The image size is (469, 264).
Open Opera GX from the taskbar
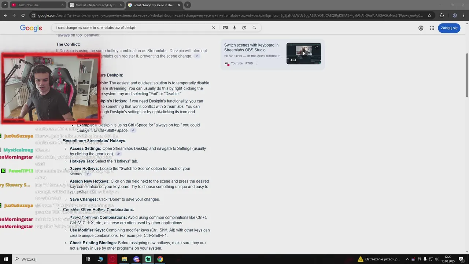[x=112, y=259]
